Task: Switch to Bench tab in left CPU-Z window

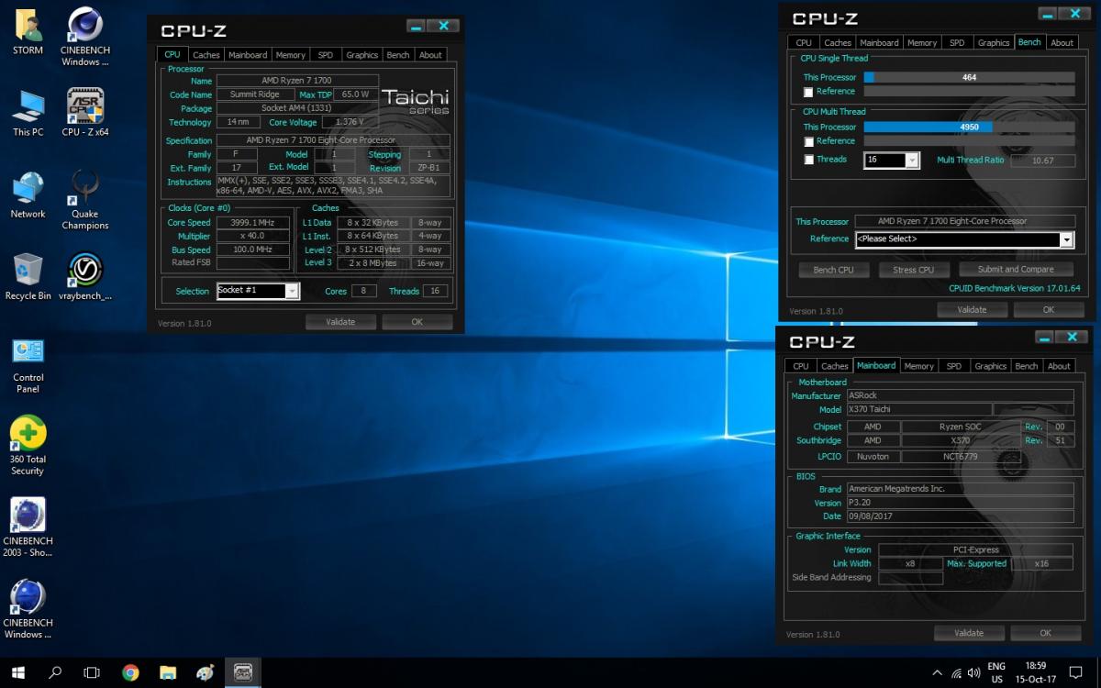Action: click(x=398, y=55)
